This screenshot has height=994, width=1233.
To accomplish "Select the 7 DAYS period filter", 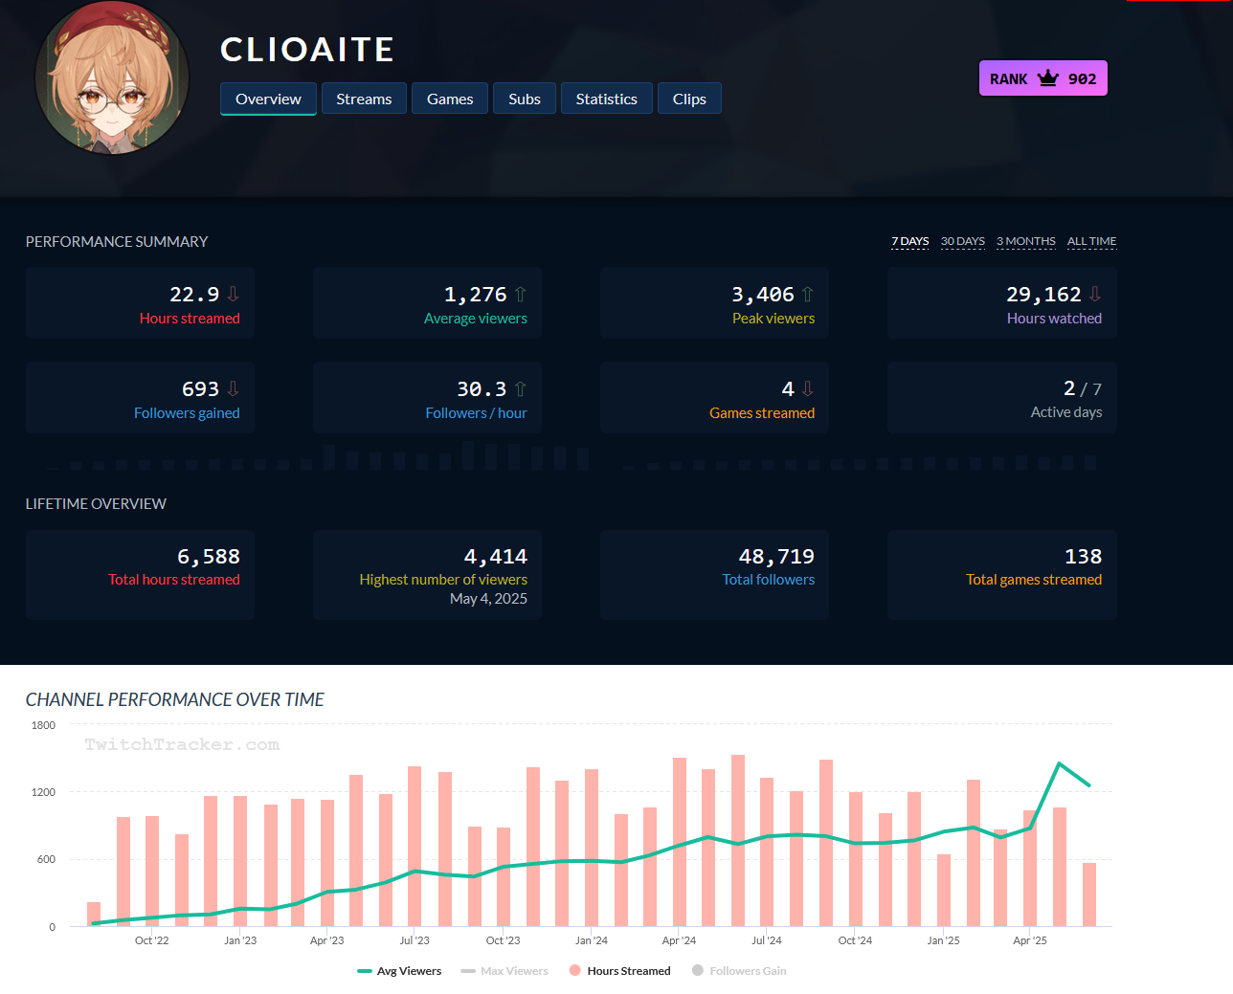I will pos(910,241).
